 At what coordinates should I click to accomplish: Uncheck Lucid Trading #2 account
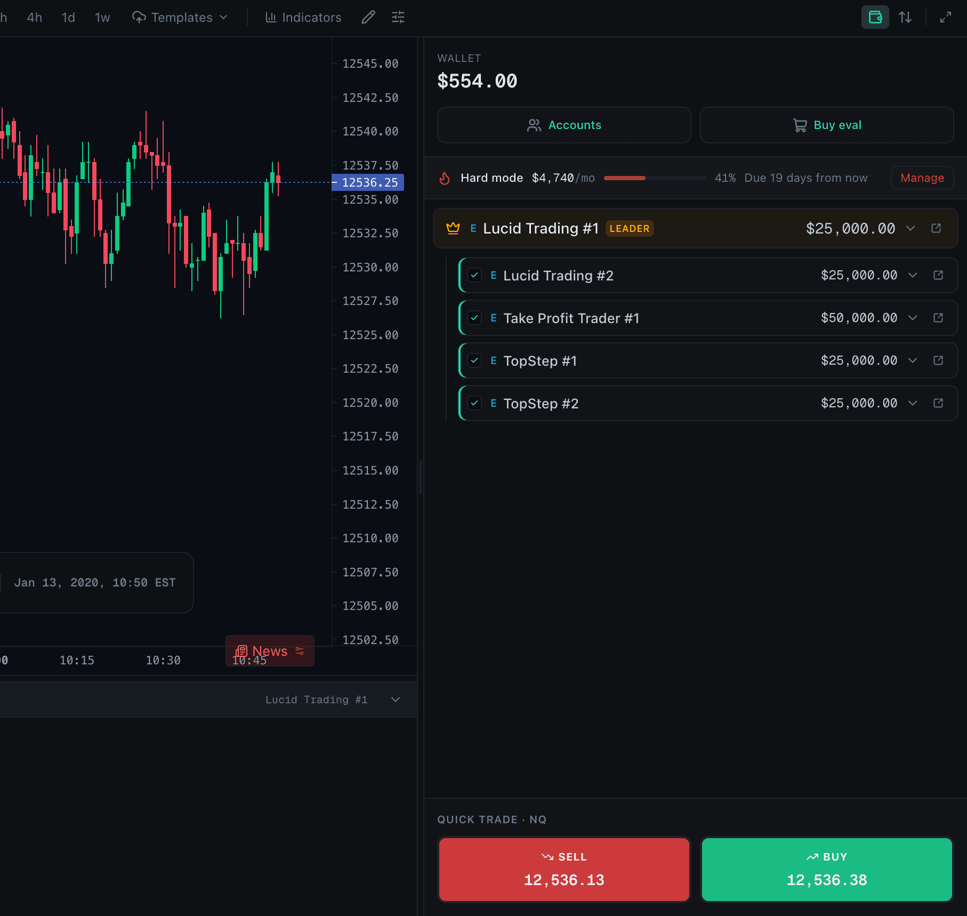pyautogui.click(x=474, y=275)
